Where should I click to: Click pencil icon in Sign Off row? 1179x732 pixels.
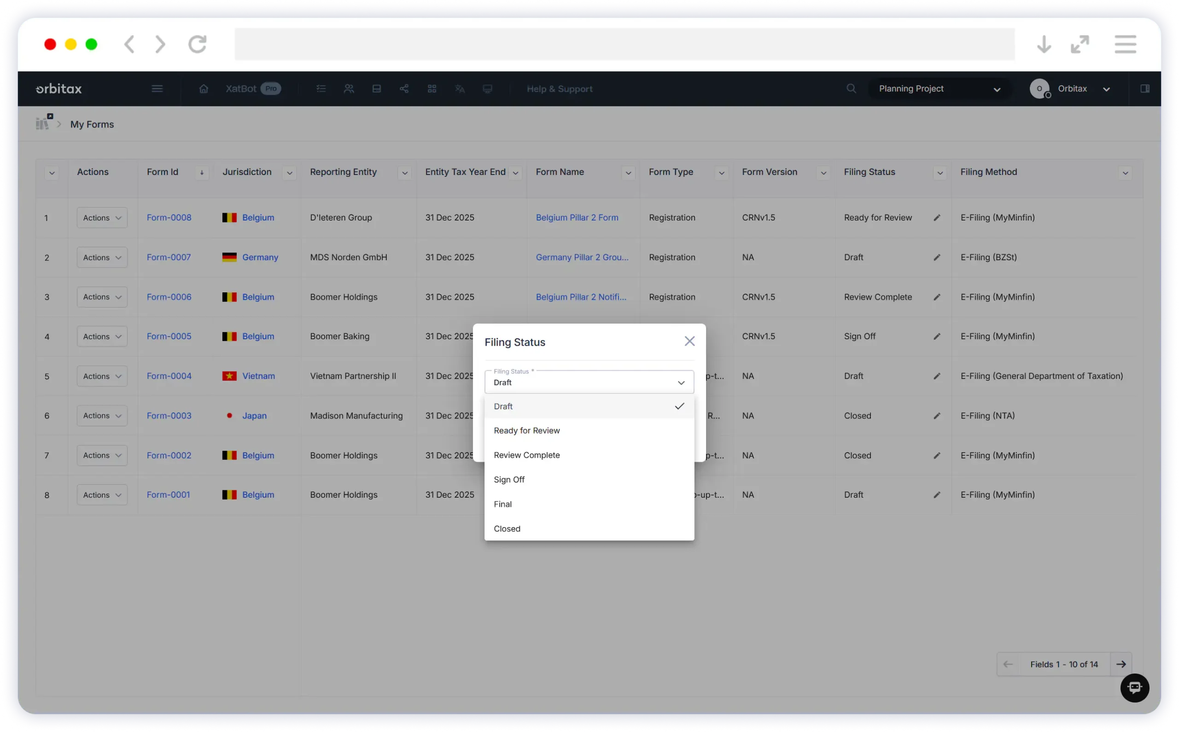937,337
